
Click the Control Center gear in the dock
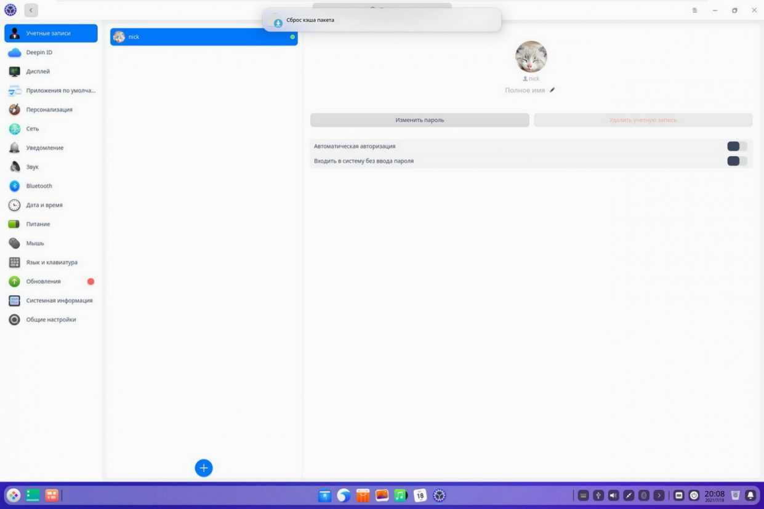(439, 495)
